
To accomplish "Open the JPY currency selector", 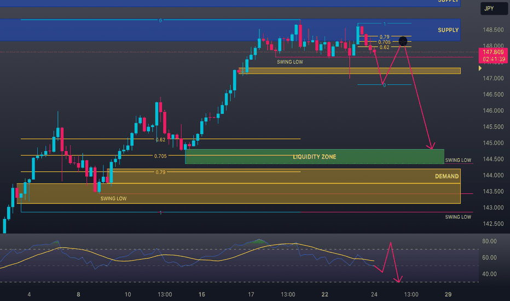I will pyautogui.click(x=494, y=8).
